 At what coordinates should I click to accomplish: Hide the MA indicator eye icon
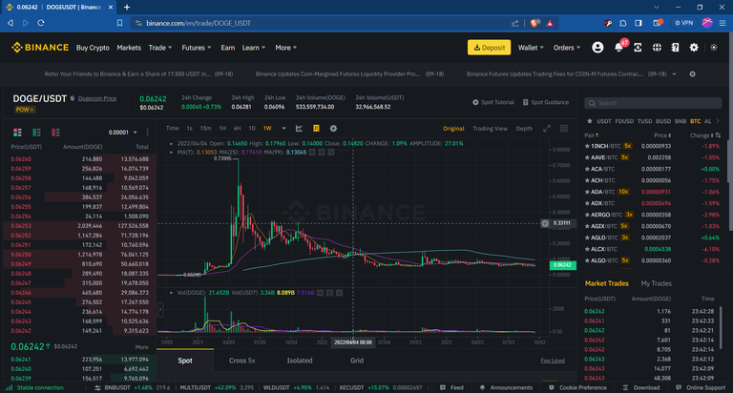[x=312, y=153]
